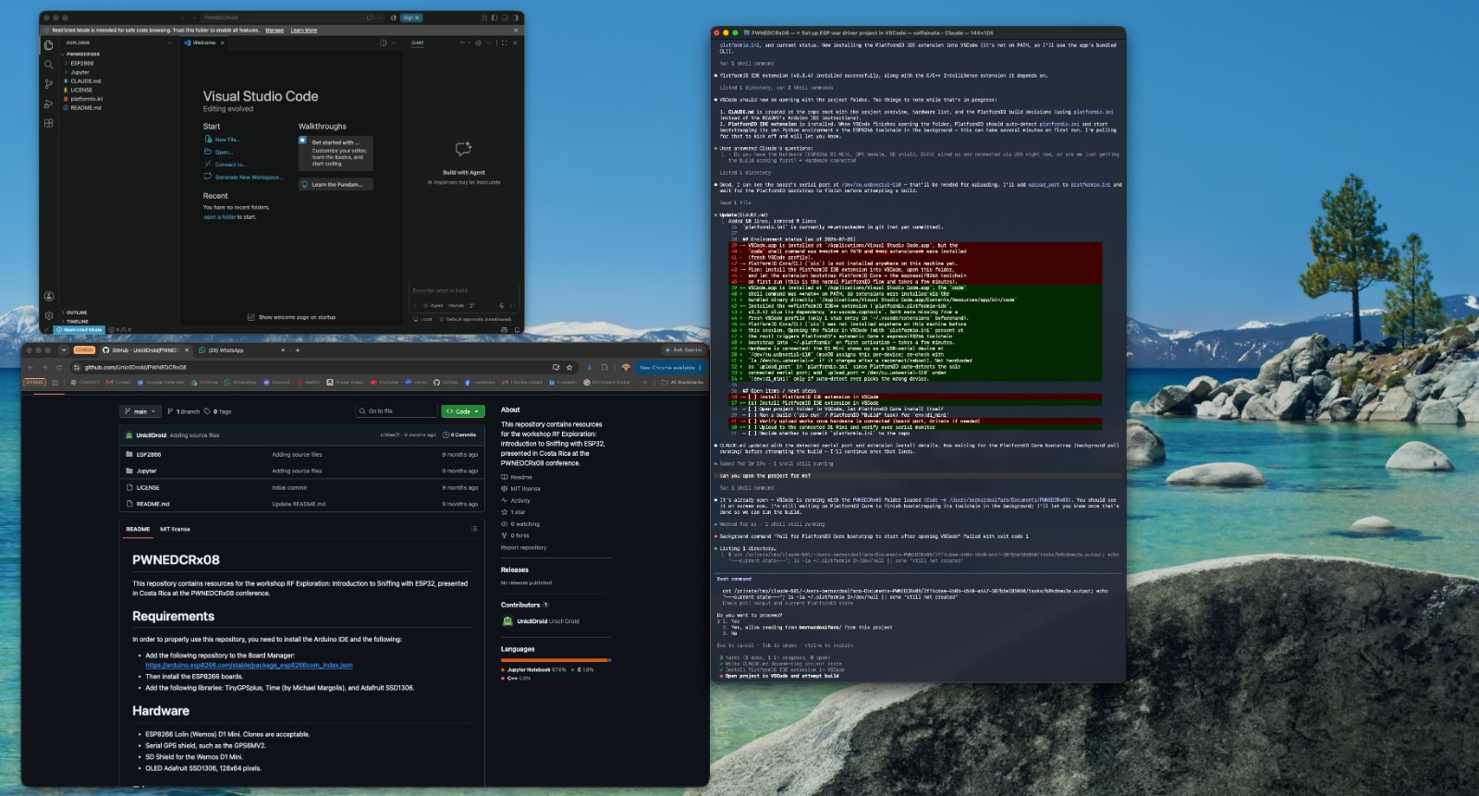The image size is (1479, 796).
Task: Open a new Chrome tab
Action: click(x=298, y=350)
